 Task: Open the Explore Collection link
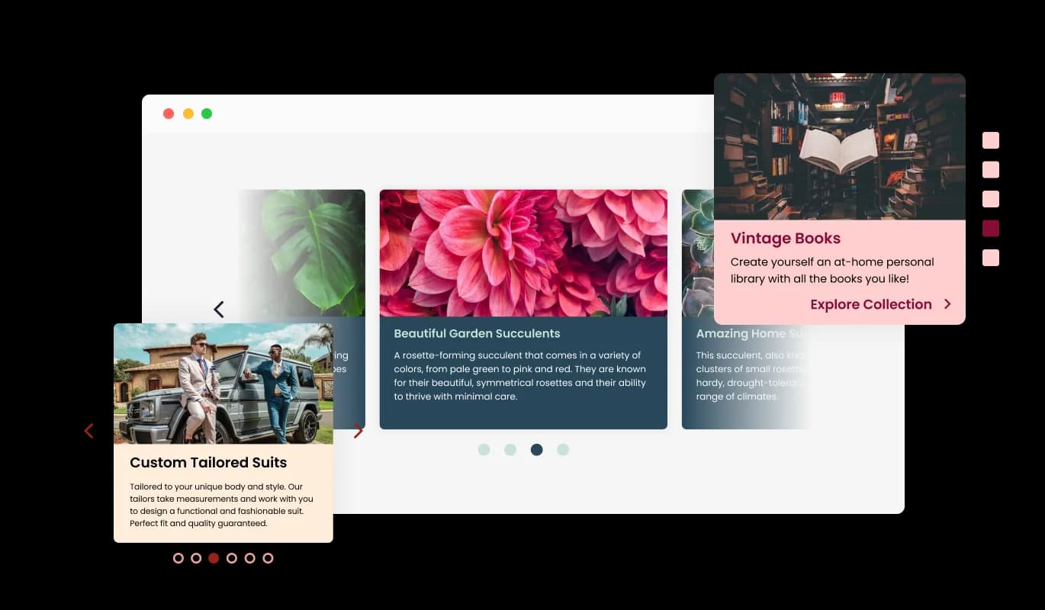[x=871, y=303]
